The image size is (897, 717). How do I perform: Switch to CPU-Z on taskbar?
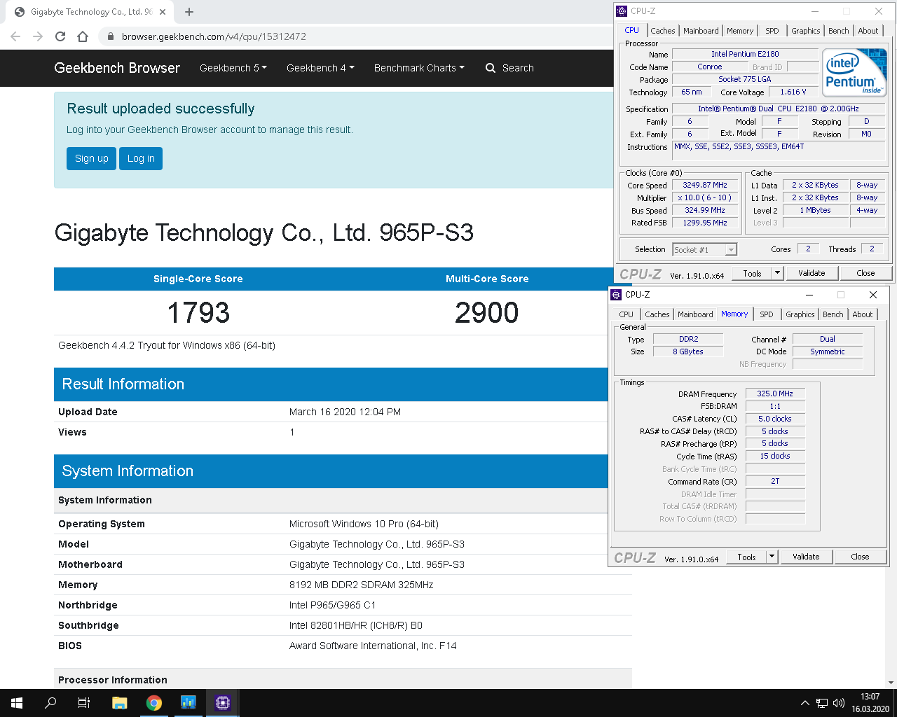(223, 703)
